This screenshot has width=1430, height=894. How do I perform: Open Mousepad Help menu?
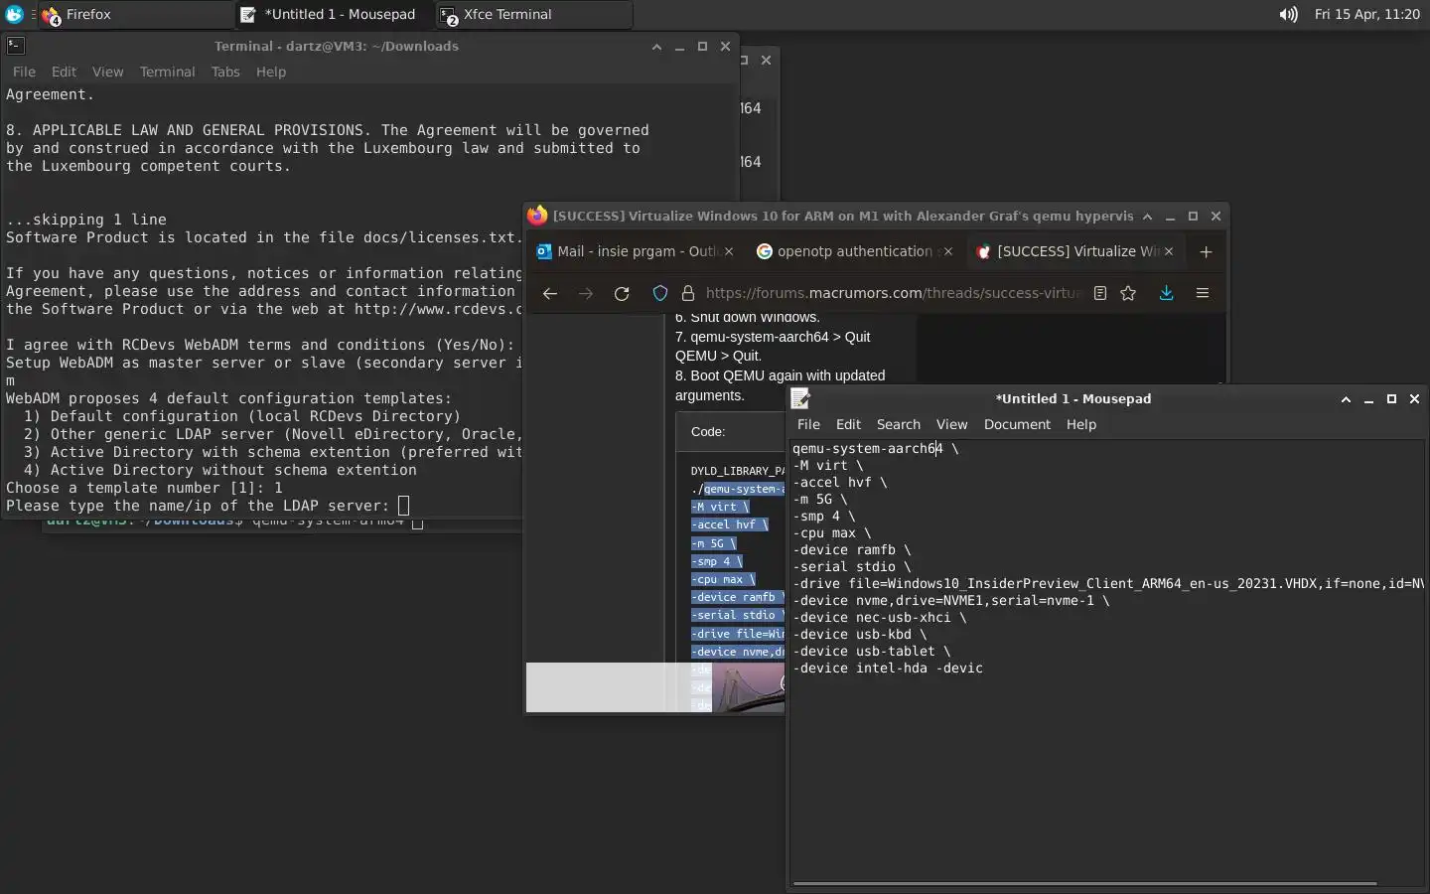(x=1080, y=424)
